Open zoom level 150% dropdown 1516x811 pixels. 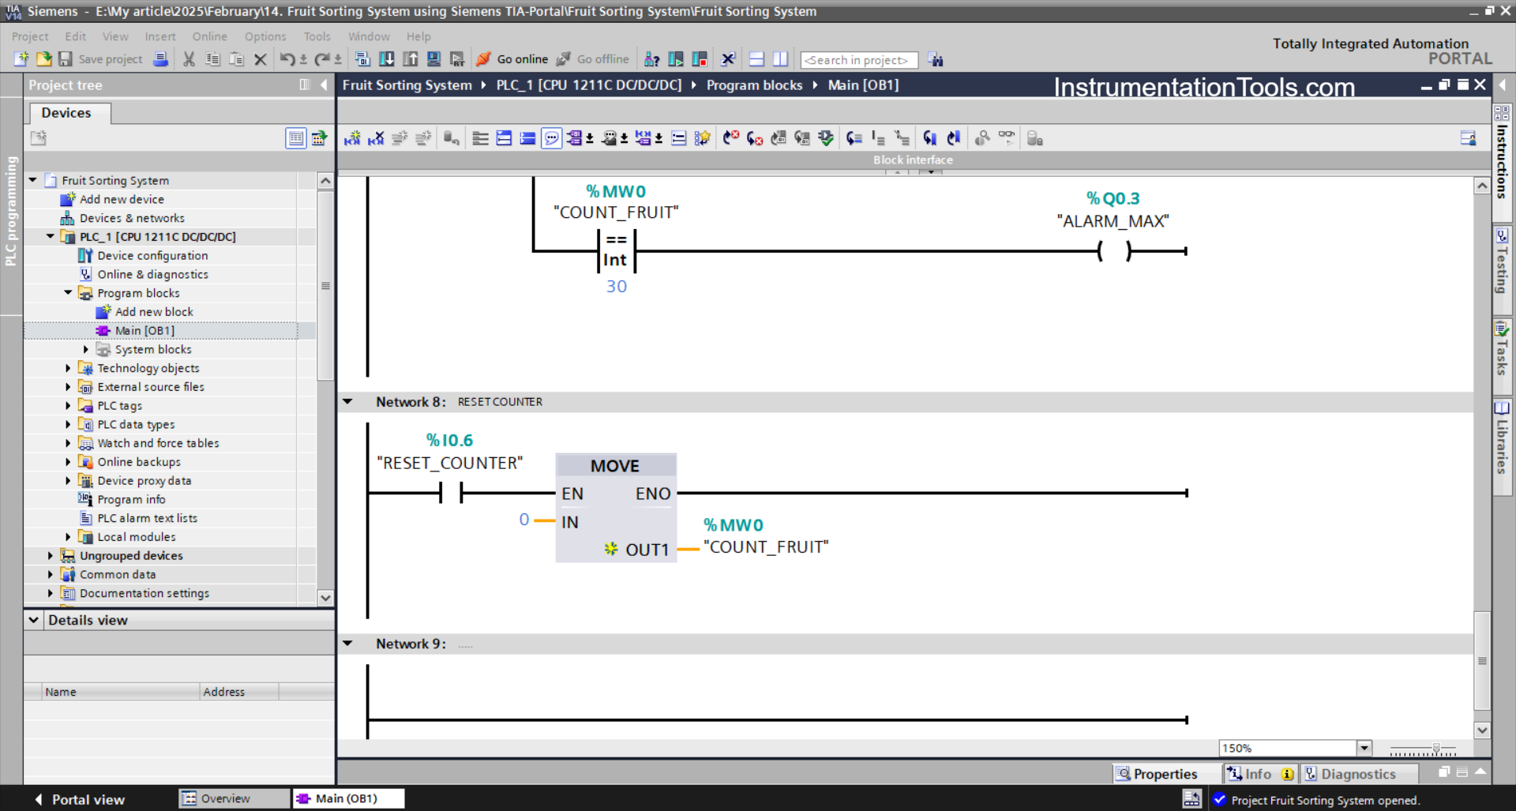[x=1364, y=748]
